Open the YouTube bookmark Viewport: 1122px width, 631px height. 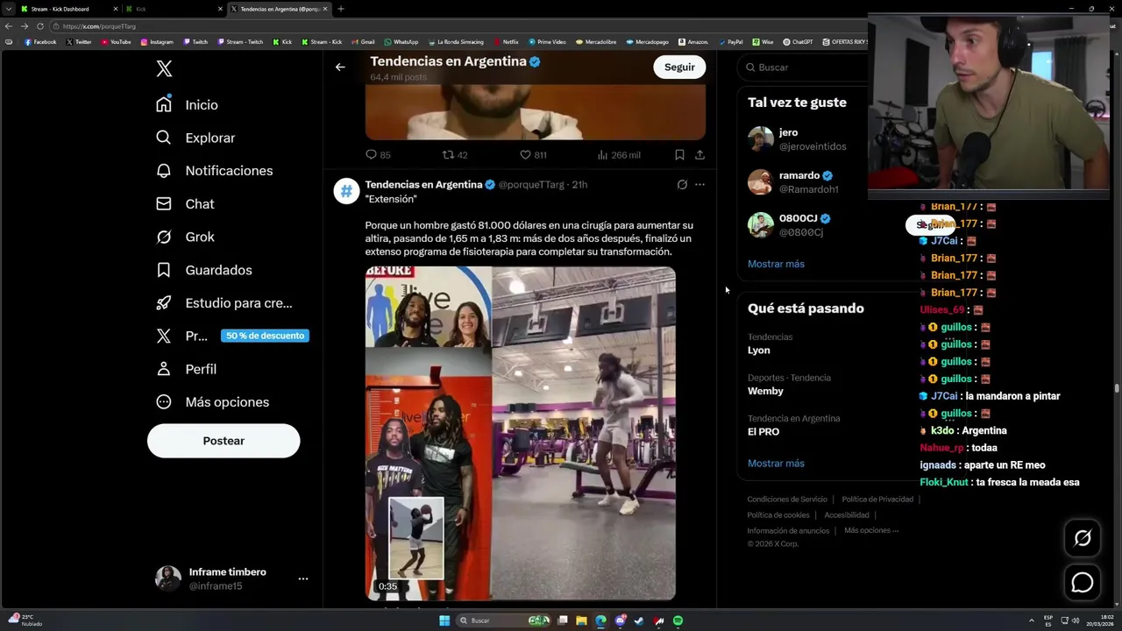(117, 42)
